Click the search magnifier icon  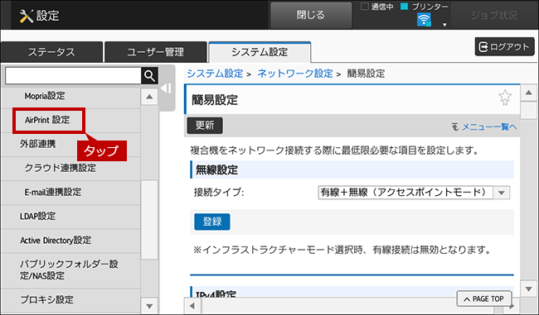(x=149, y=75)
